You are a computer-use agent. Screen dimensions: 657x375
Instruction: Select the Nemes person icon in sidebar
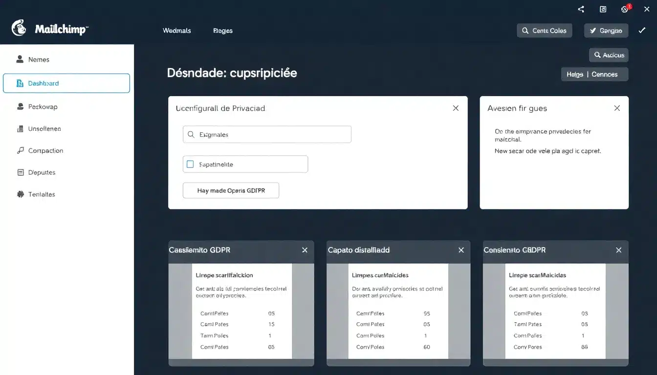click(x=20, y=59)
